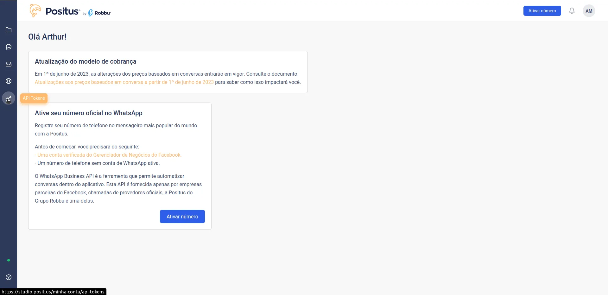
Task: Click the Positus logo in header
Action: tap(54, 11)
